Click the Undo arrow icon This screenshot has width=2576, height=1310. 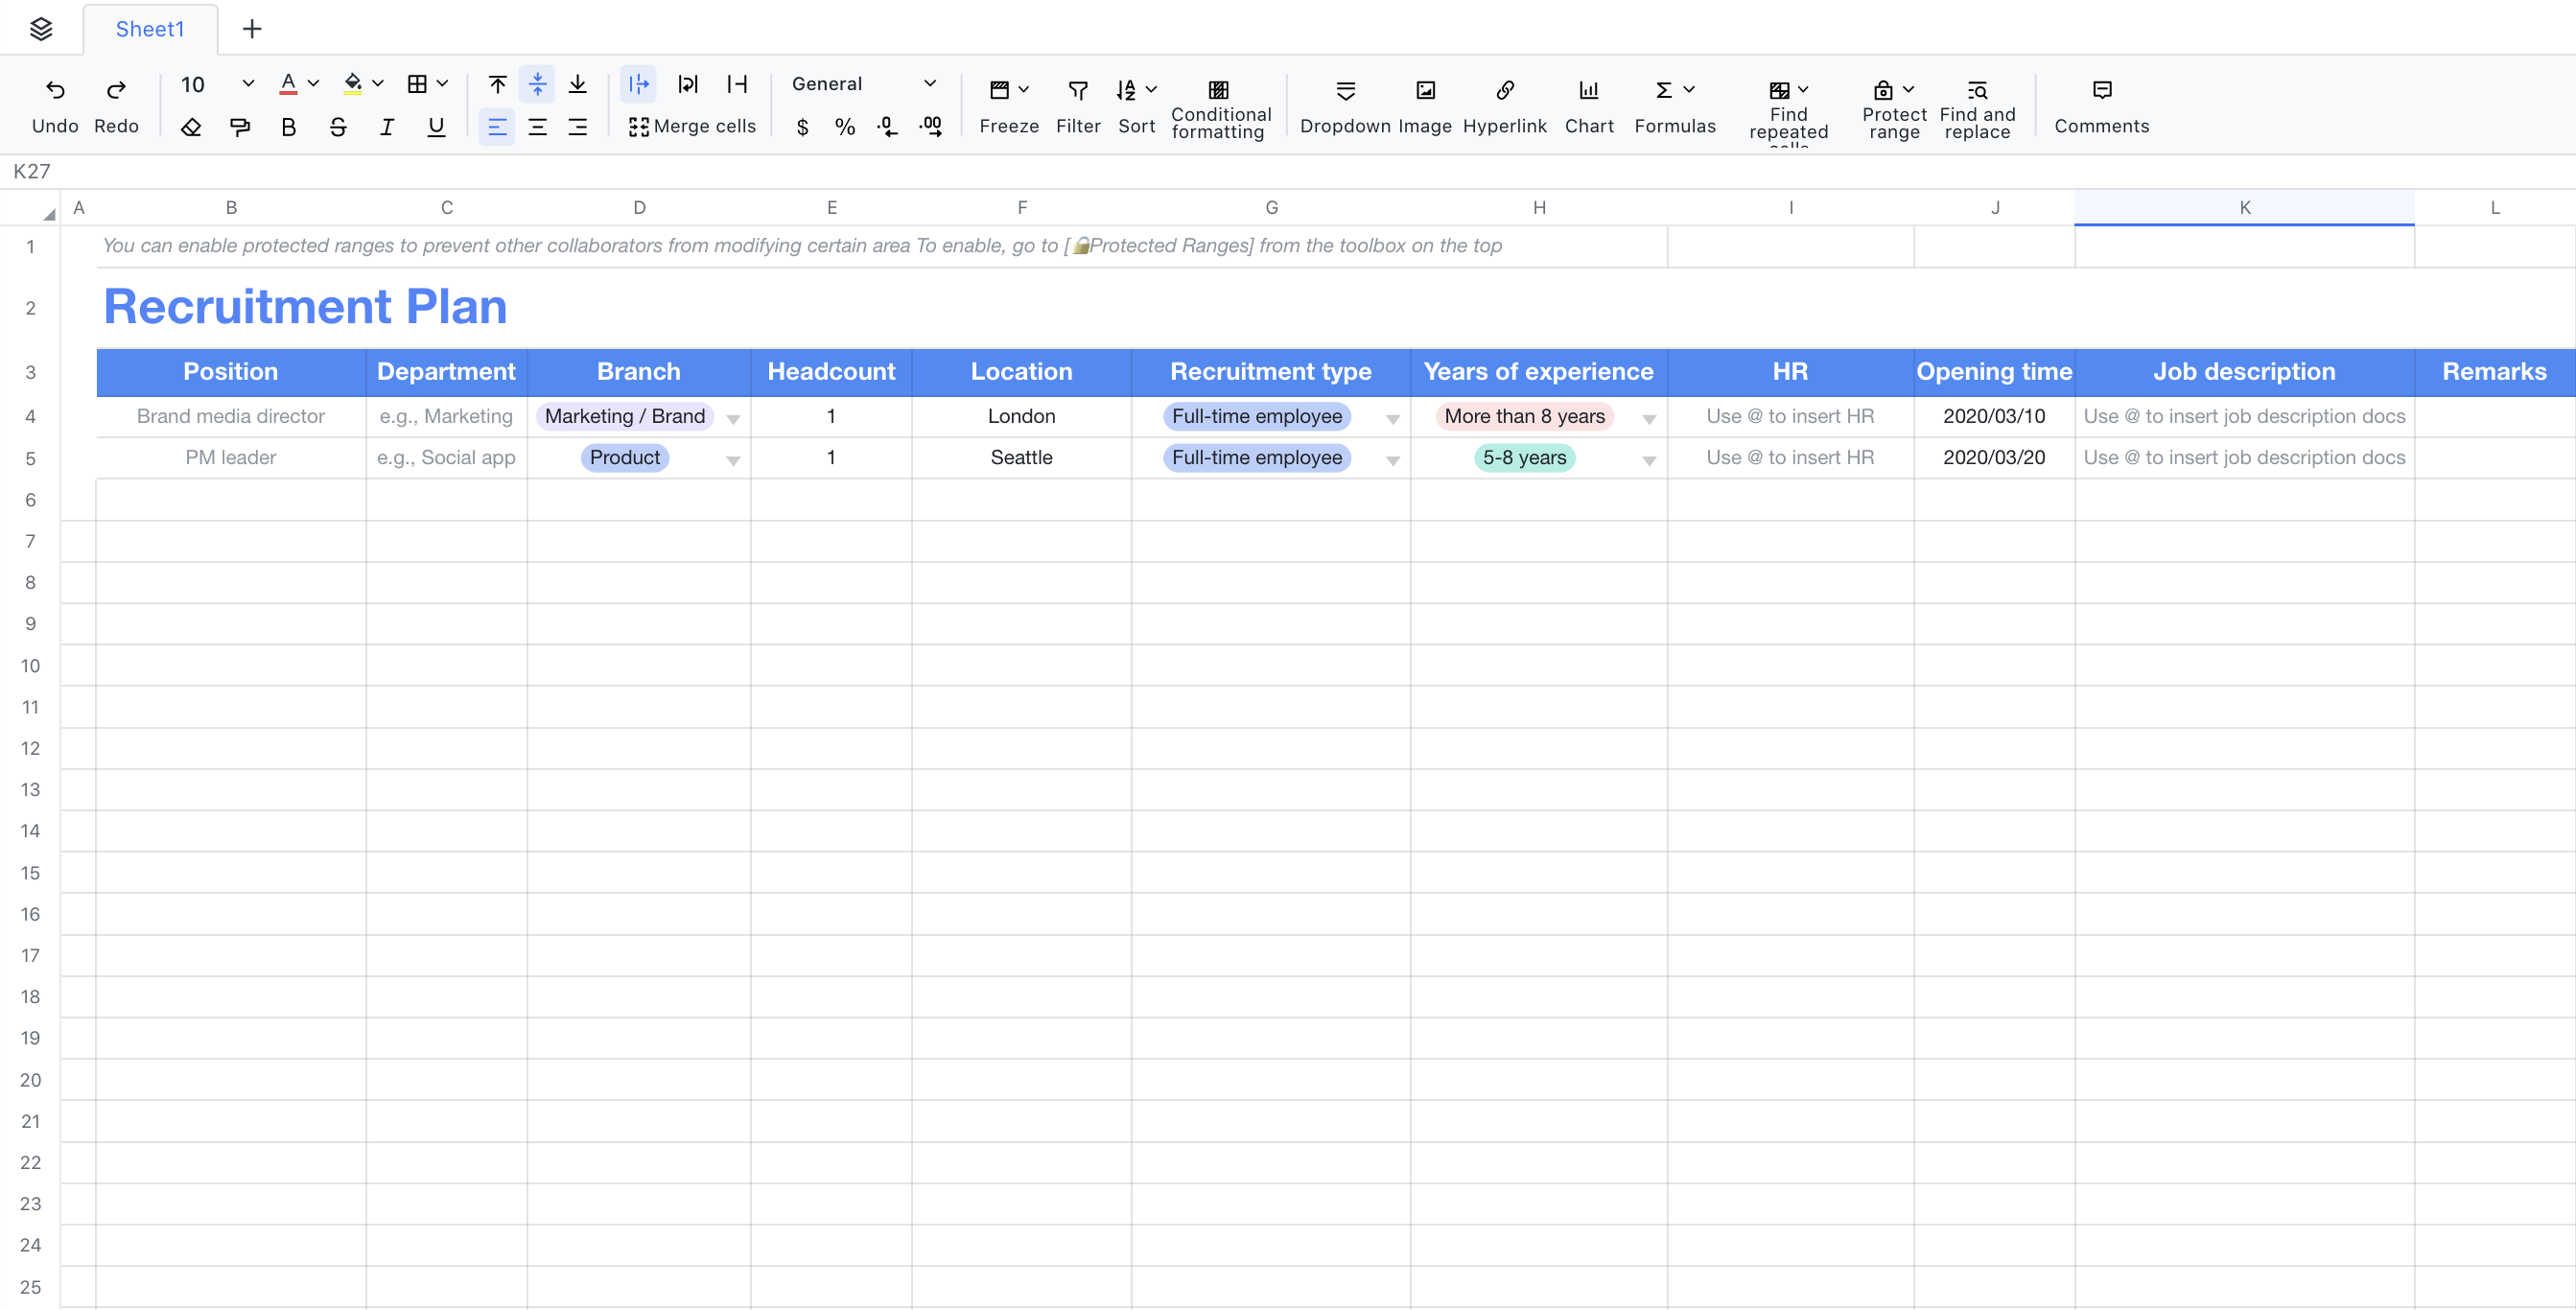click(55, 90)
